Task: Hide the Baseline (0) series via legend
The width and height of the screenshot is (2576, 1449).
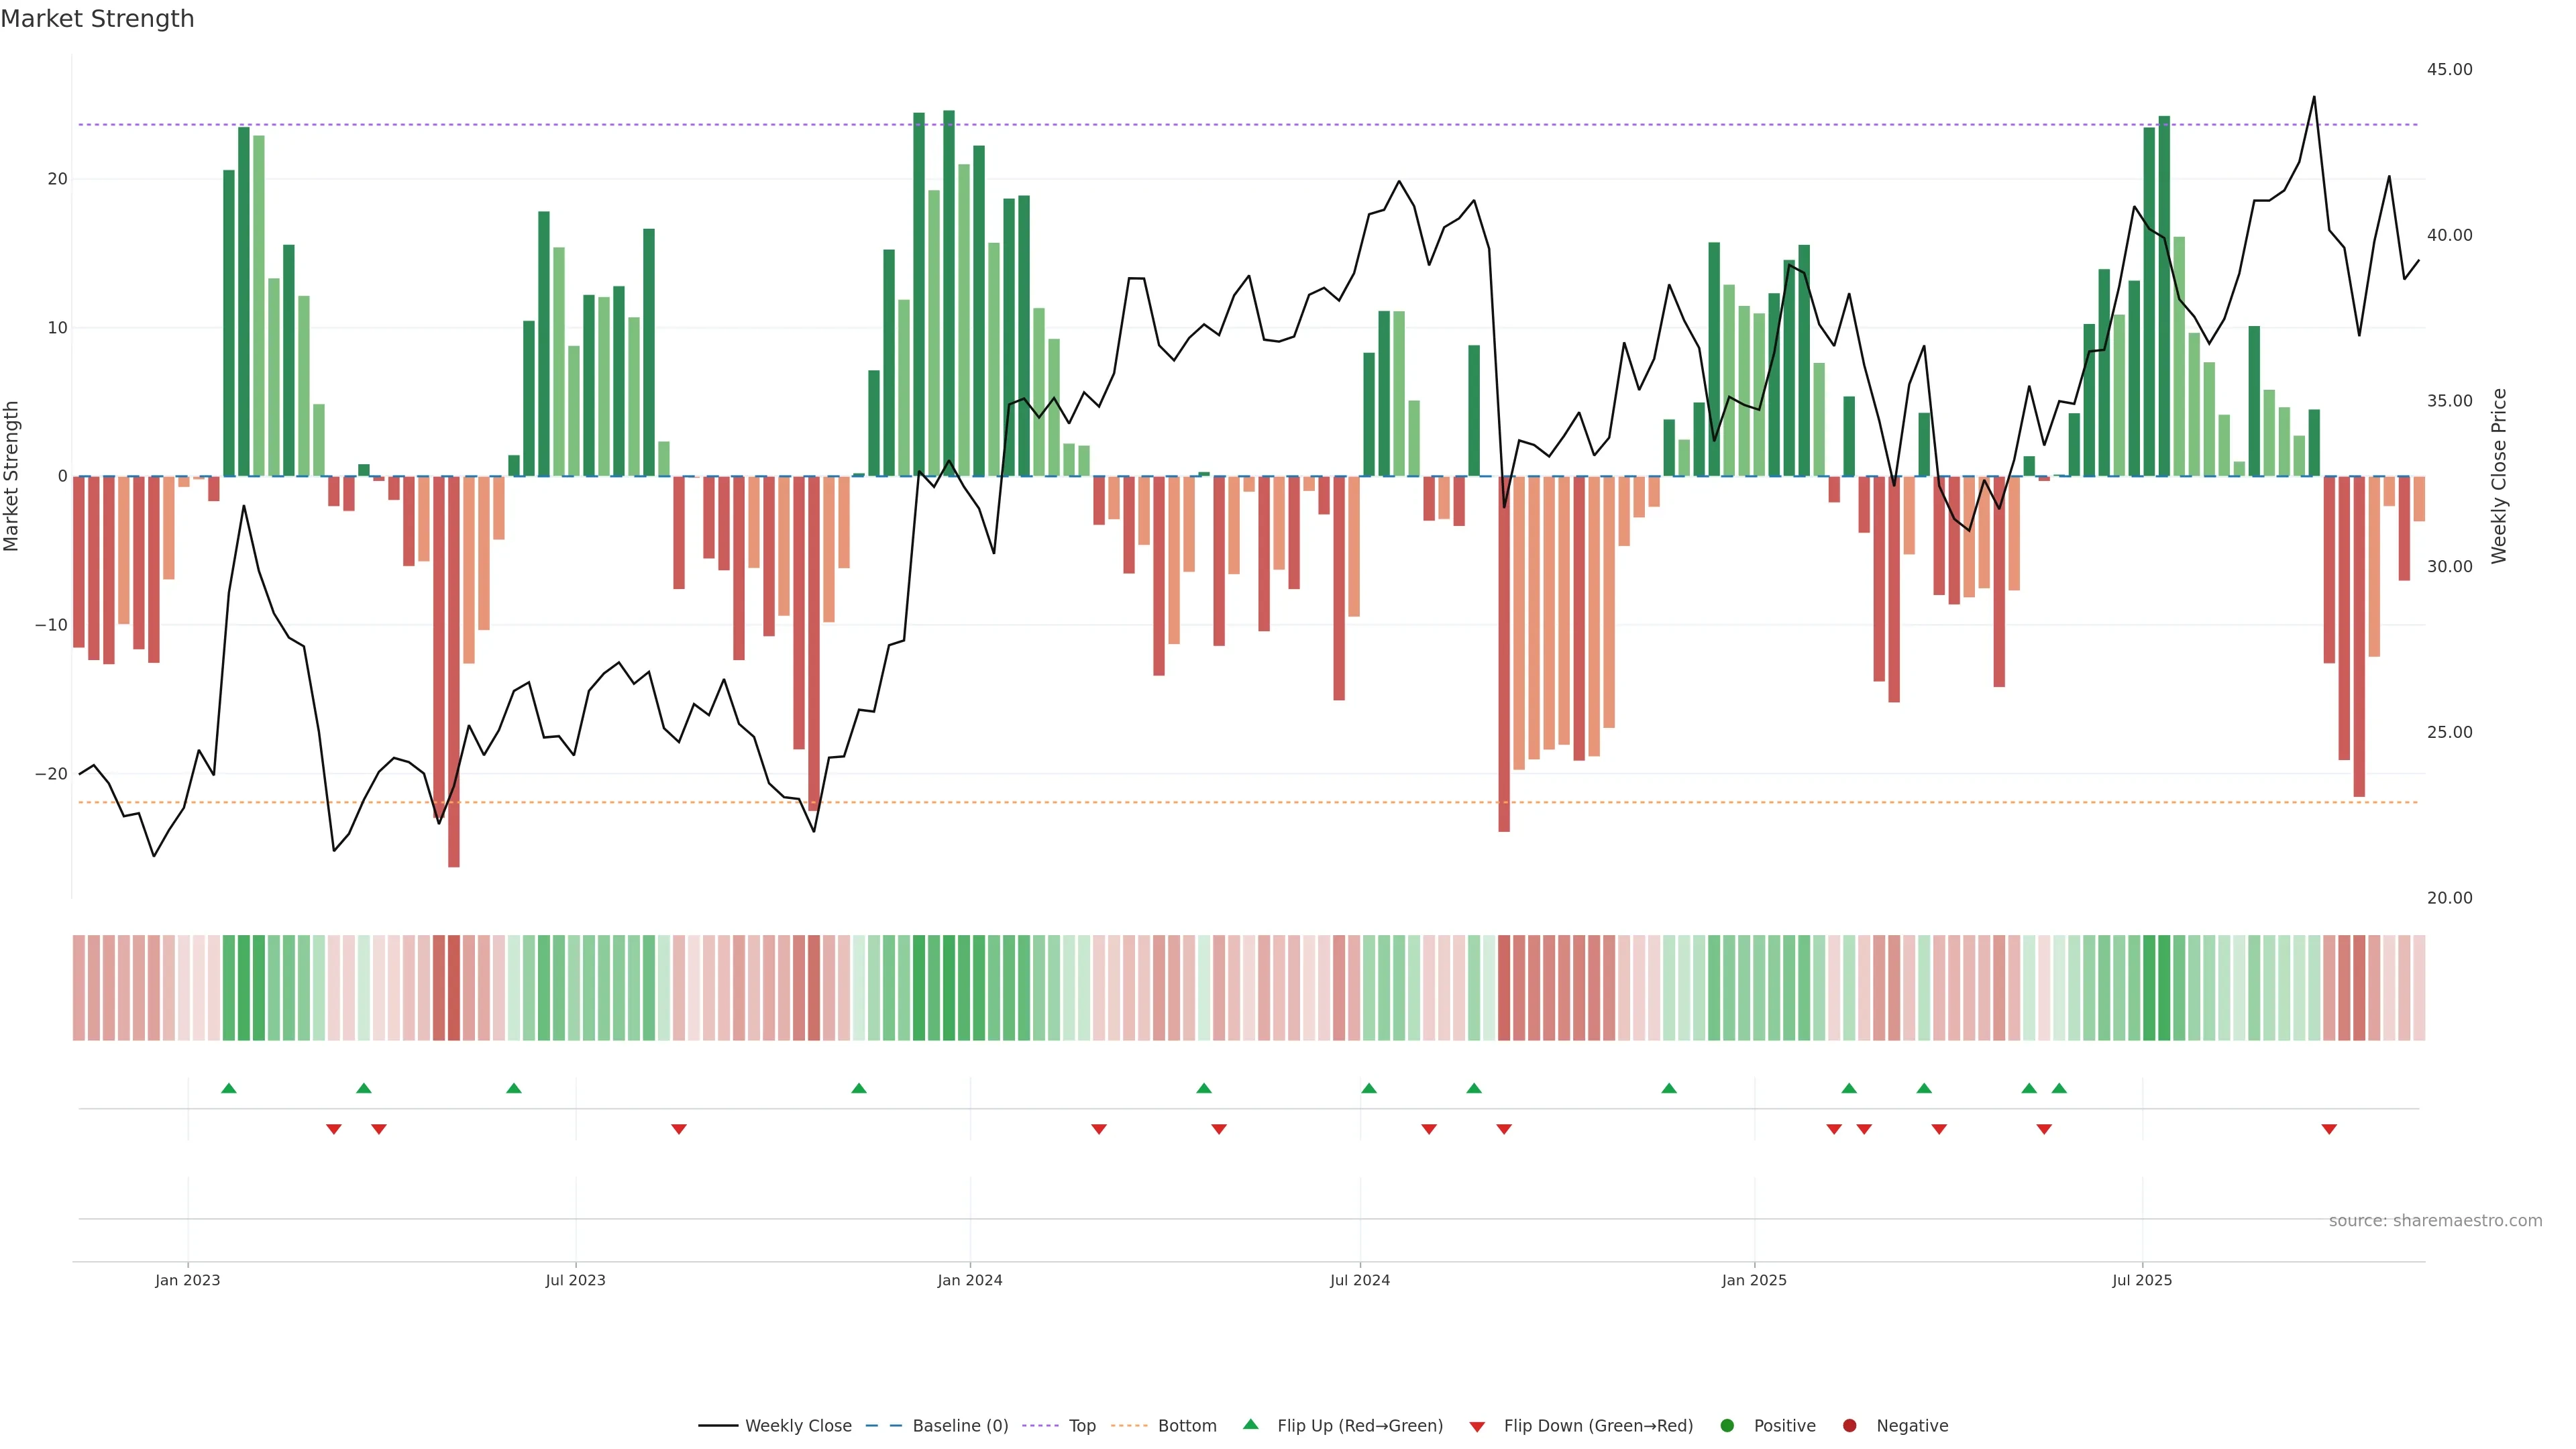Action: [x=959, y=1426]
